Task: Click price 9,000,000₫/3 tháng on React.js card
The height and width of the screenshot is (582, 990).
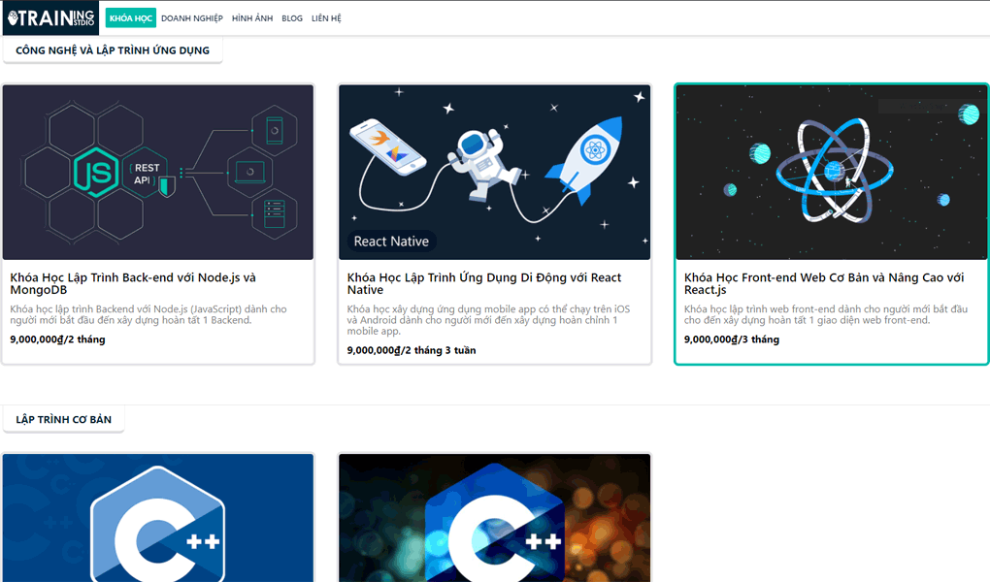Action: [732, 339]
